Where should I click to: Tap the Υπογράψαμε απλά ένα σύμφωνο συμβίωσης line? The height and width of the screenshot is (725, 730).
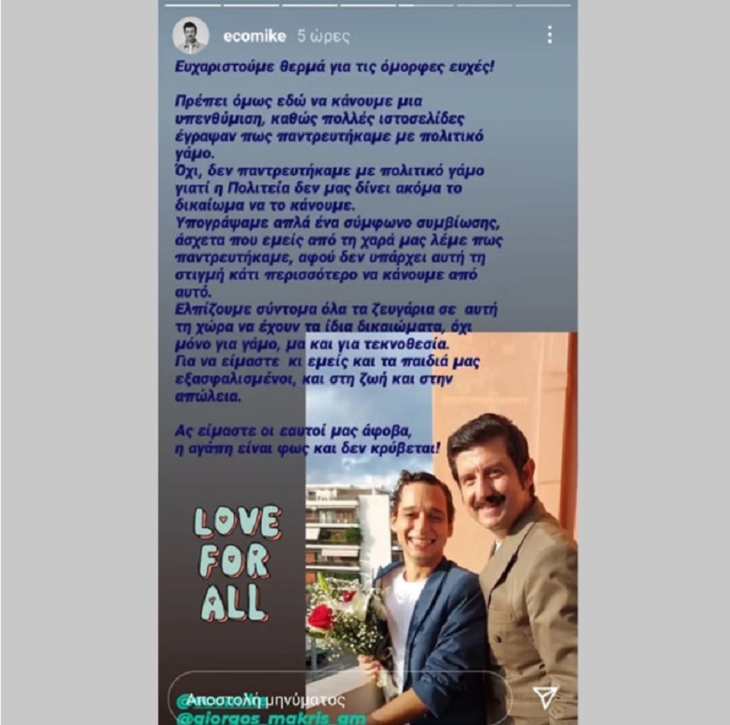pyautogui.click(x=337, y=223)
